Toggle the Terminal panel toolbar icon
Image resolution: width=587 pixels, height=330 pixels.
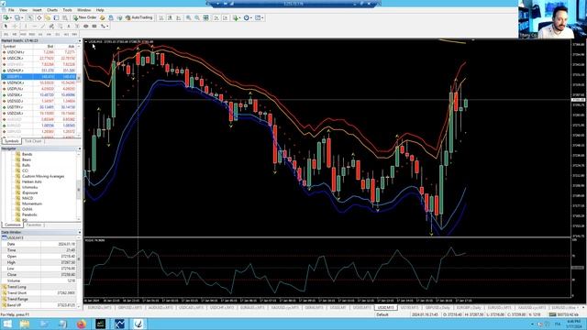pyautogui.click(x=56, y=17)
